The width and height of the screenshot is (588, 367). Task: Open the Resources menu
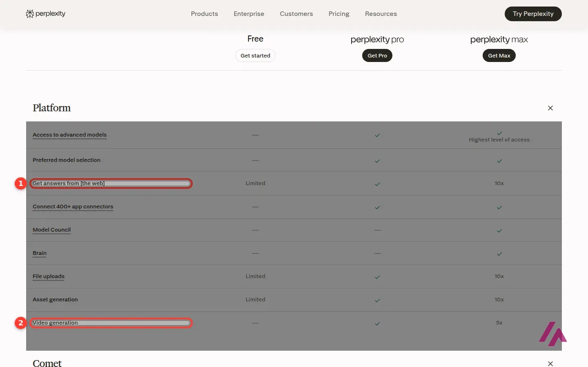click(381, 14)
